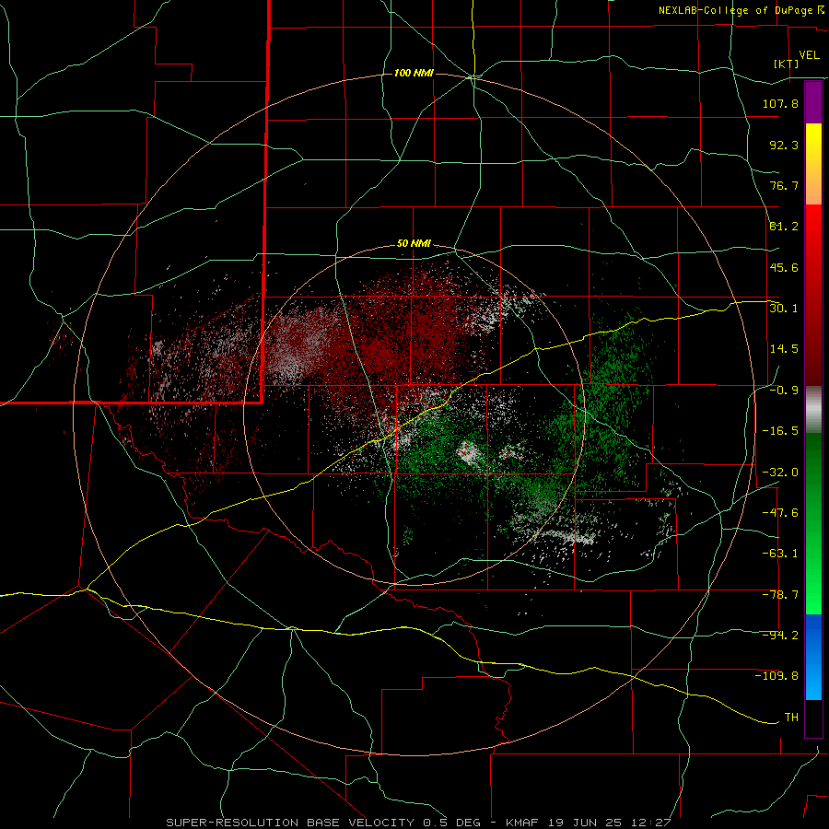Click the -63.1 velocity scale value
This screenshot has height=829, width=829.
pyautogui.click(x=780, y=554)
